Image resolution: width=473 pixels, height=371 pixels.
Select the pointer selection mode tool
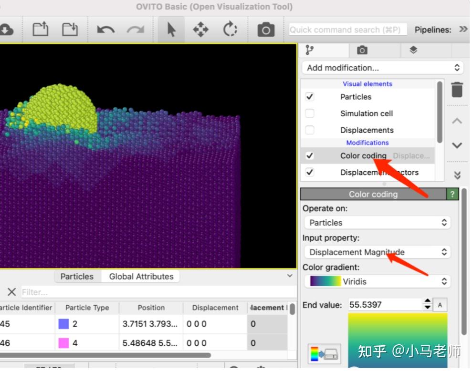click(171, 30)
